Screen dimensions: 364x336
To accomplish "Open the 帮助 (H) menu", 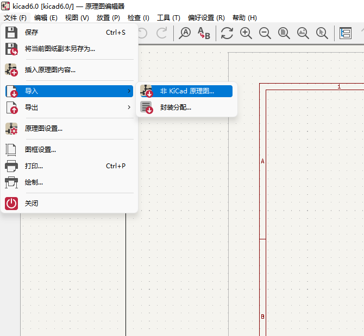I will pyautogui.click(x=244, y=18).
